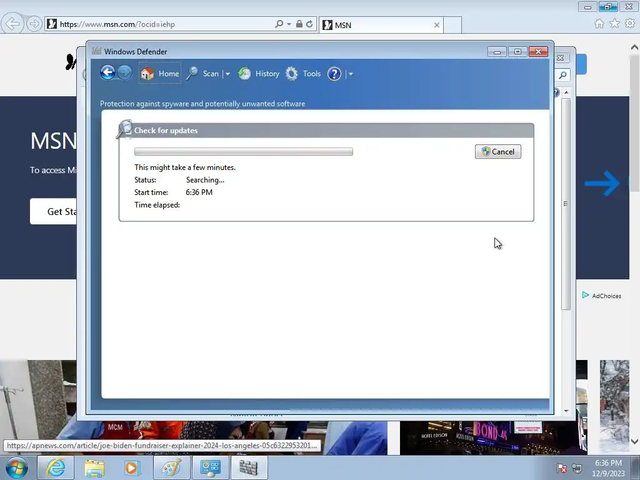
Task: Cancel the update check
Action: click(498, 152)
